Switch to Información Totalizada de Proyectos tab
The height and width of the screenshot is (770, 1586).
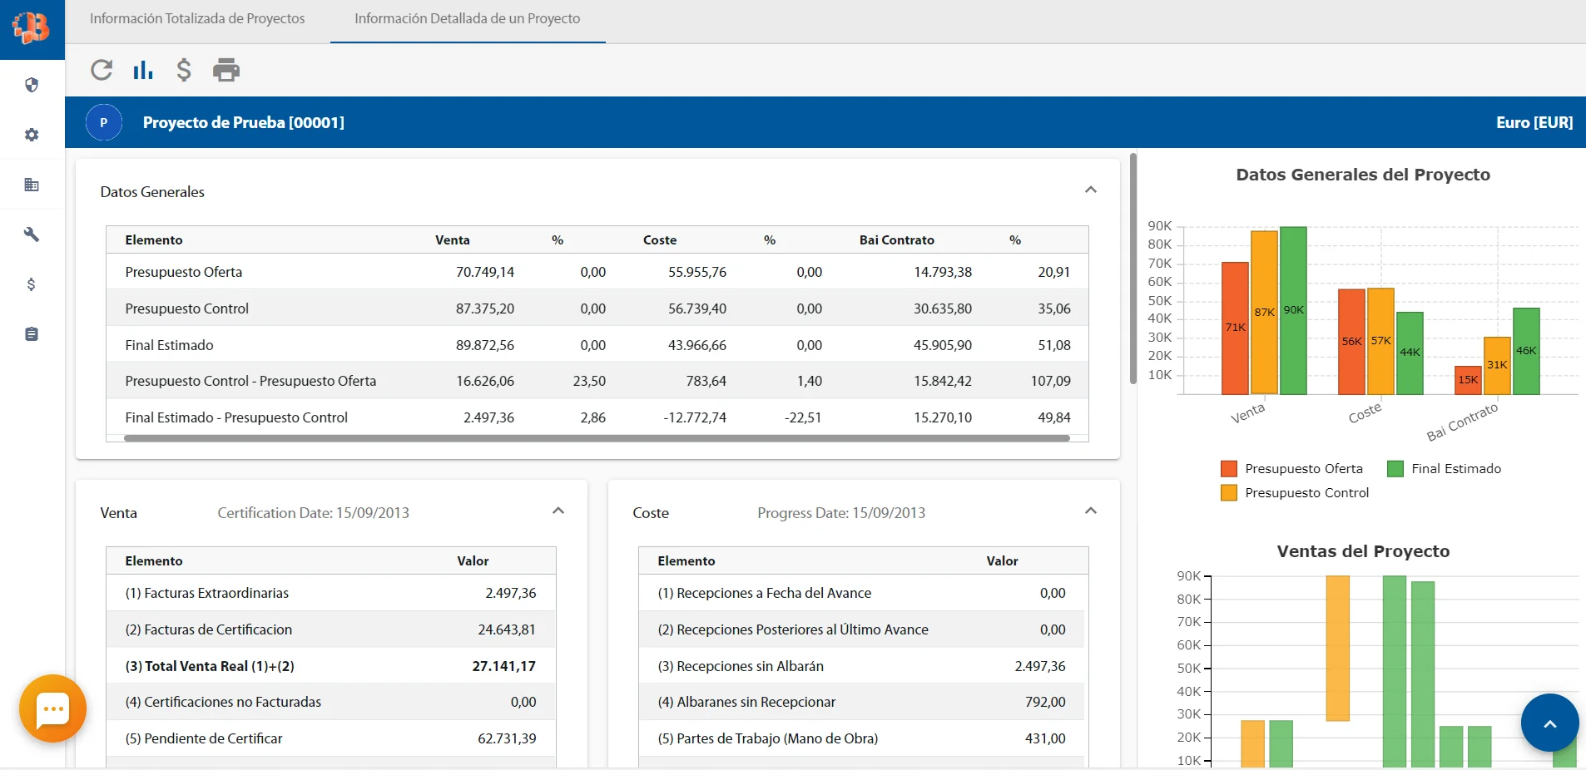coord(197,18)
